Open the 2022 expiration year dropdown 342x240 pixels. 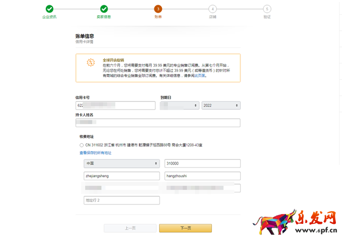coord(221,105)
